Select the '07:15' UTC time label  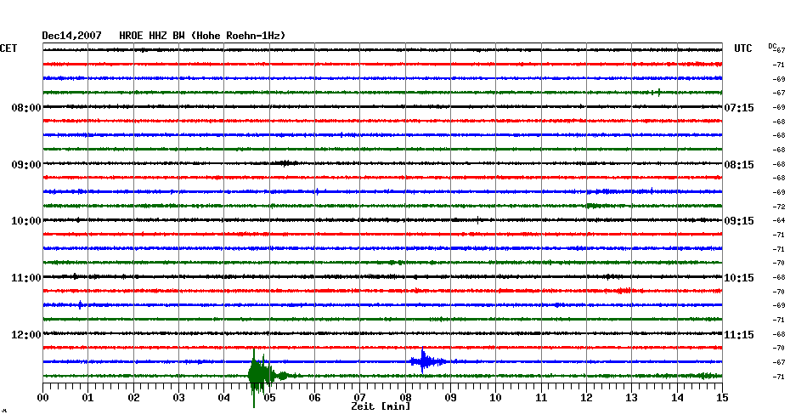click(x=739, y=108)
